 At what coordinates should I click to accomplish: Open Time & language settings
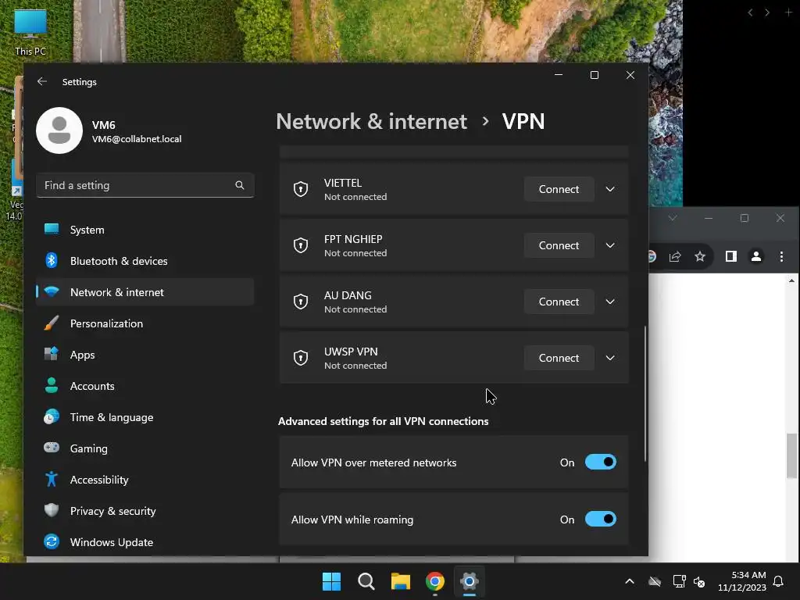(x=145, y=417)
